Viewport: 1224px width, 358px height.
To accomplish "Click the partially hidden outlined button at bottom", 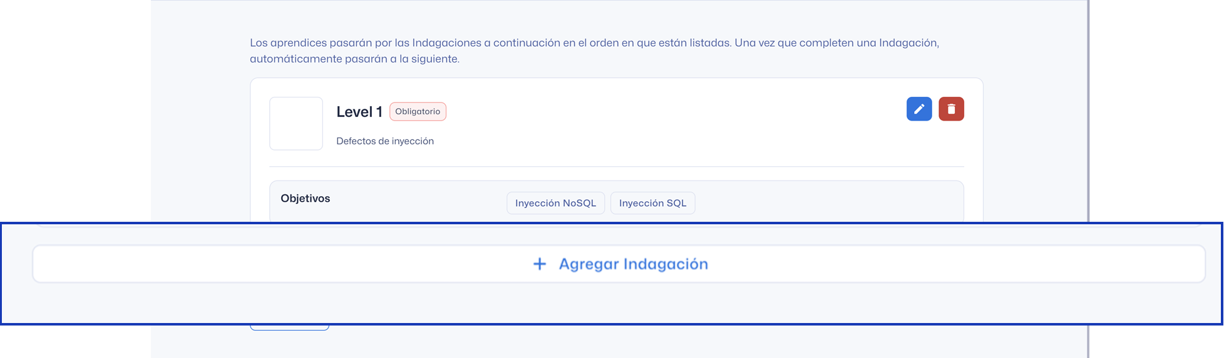I will pyautogui.click(x=289, y=327).
